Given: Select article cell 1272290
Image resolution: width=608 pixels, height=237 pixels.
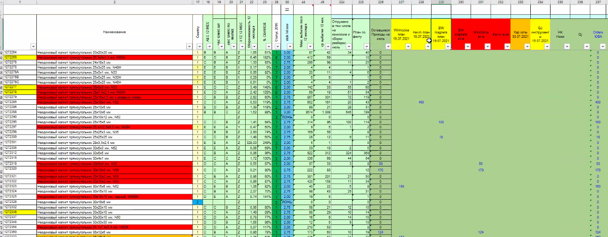Looking at the screenshot, I should tap(20, 116).
